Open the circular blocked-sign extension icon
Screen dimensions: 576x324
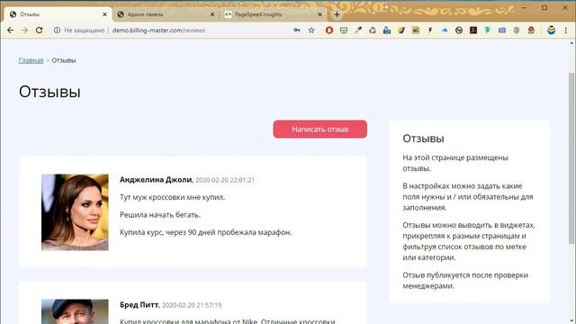point(459,30)
